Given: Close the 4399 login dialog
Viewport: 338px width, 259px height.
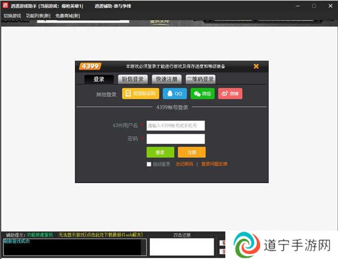Looking at the screenshot, I should (x=256, y=66).
